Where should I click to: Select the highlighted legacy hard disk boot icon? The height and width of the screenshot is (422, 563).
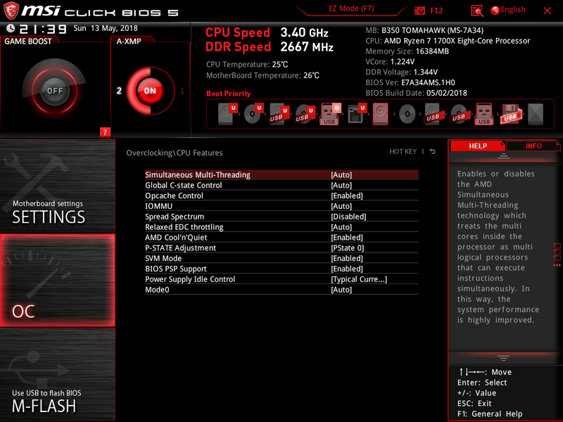(x=380, y=114)
